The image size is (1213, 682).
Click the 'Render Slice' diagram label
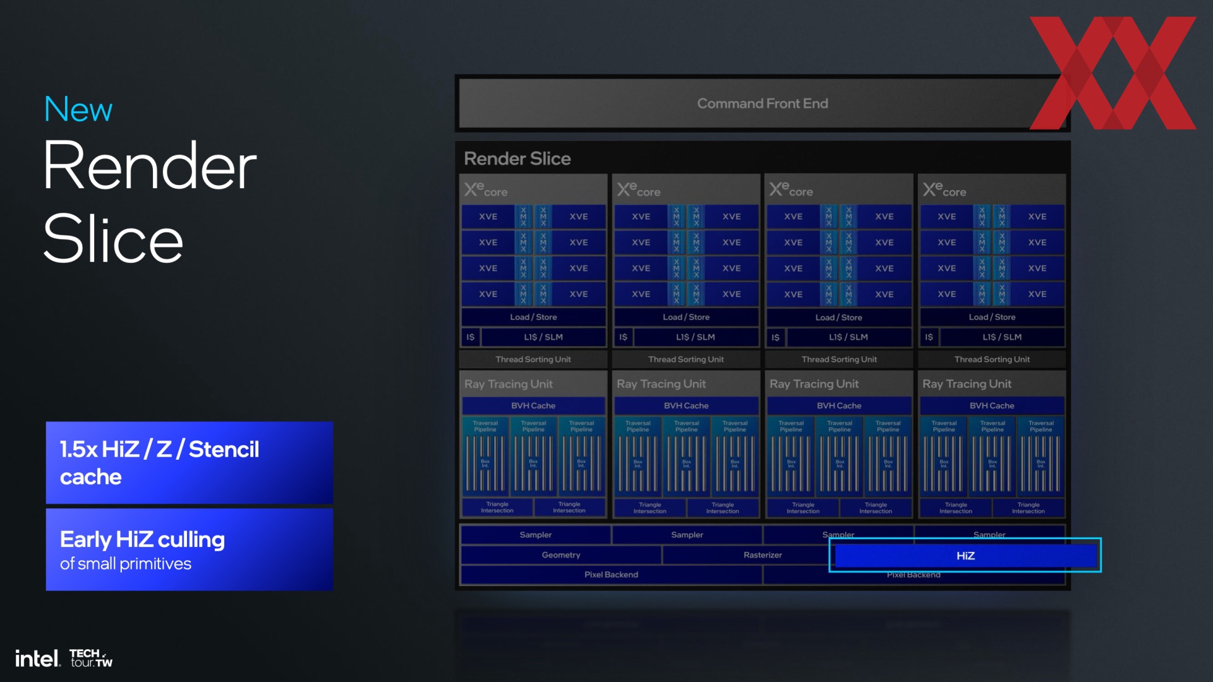pos(517,159)
